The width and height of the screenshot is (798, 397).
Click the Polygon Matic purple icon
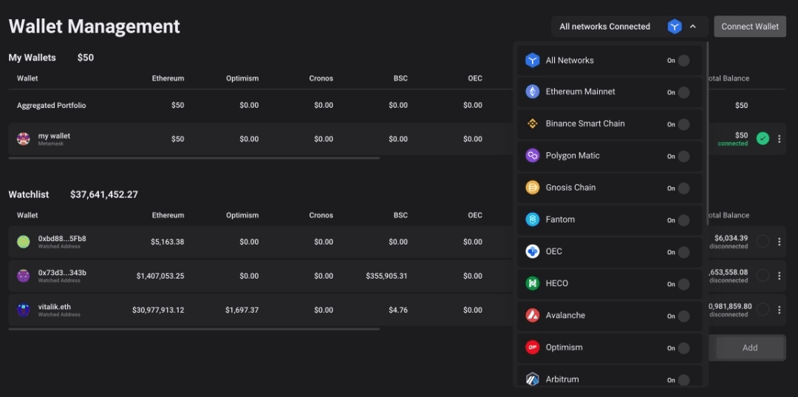[x=532, y=155]
